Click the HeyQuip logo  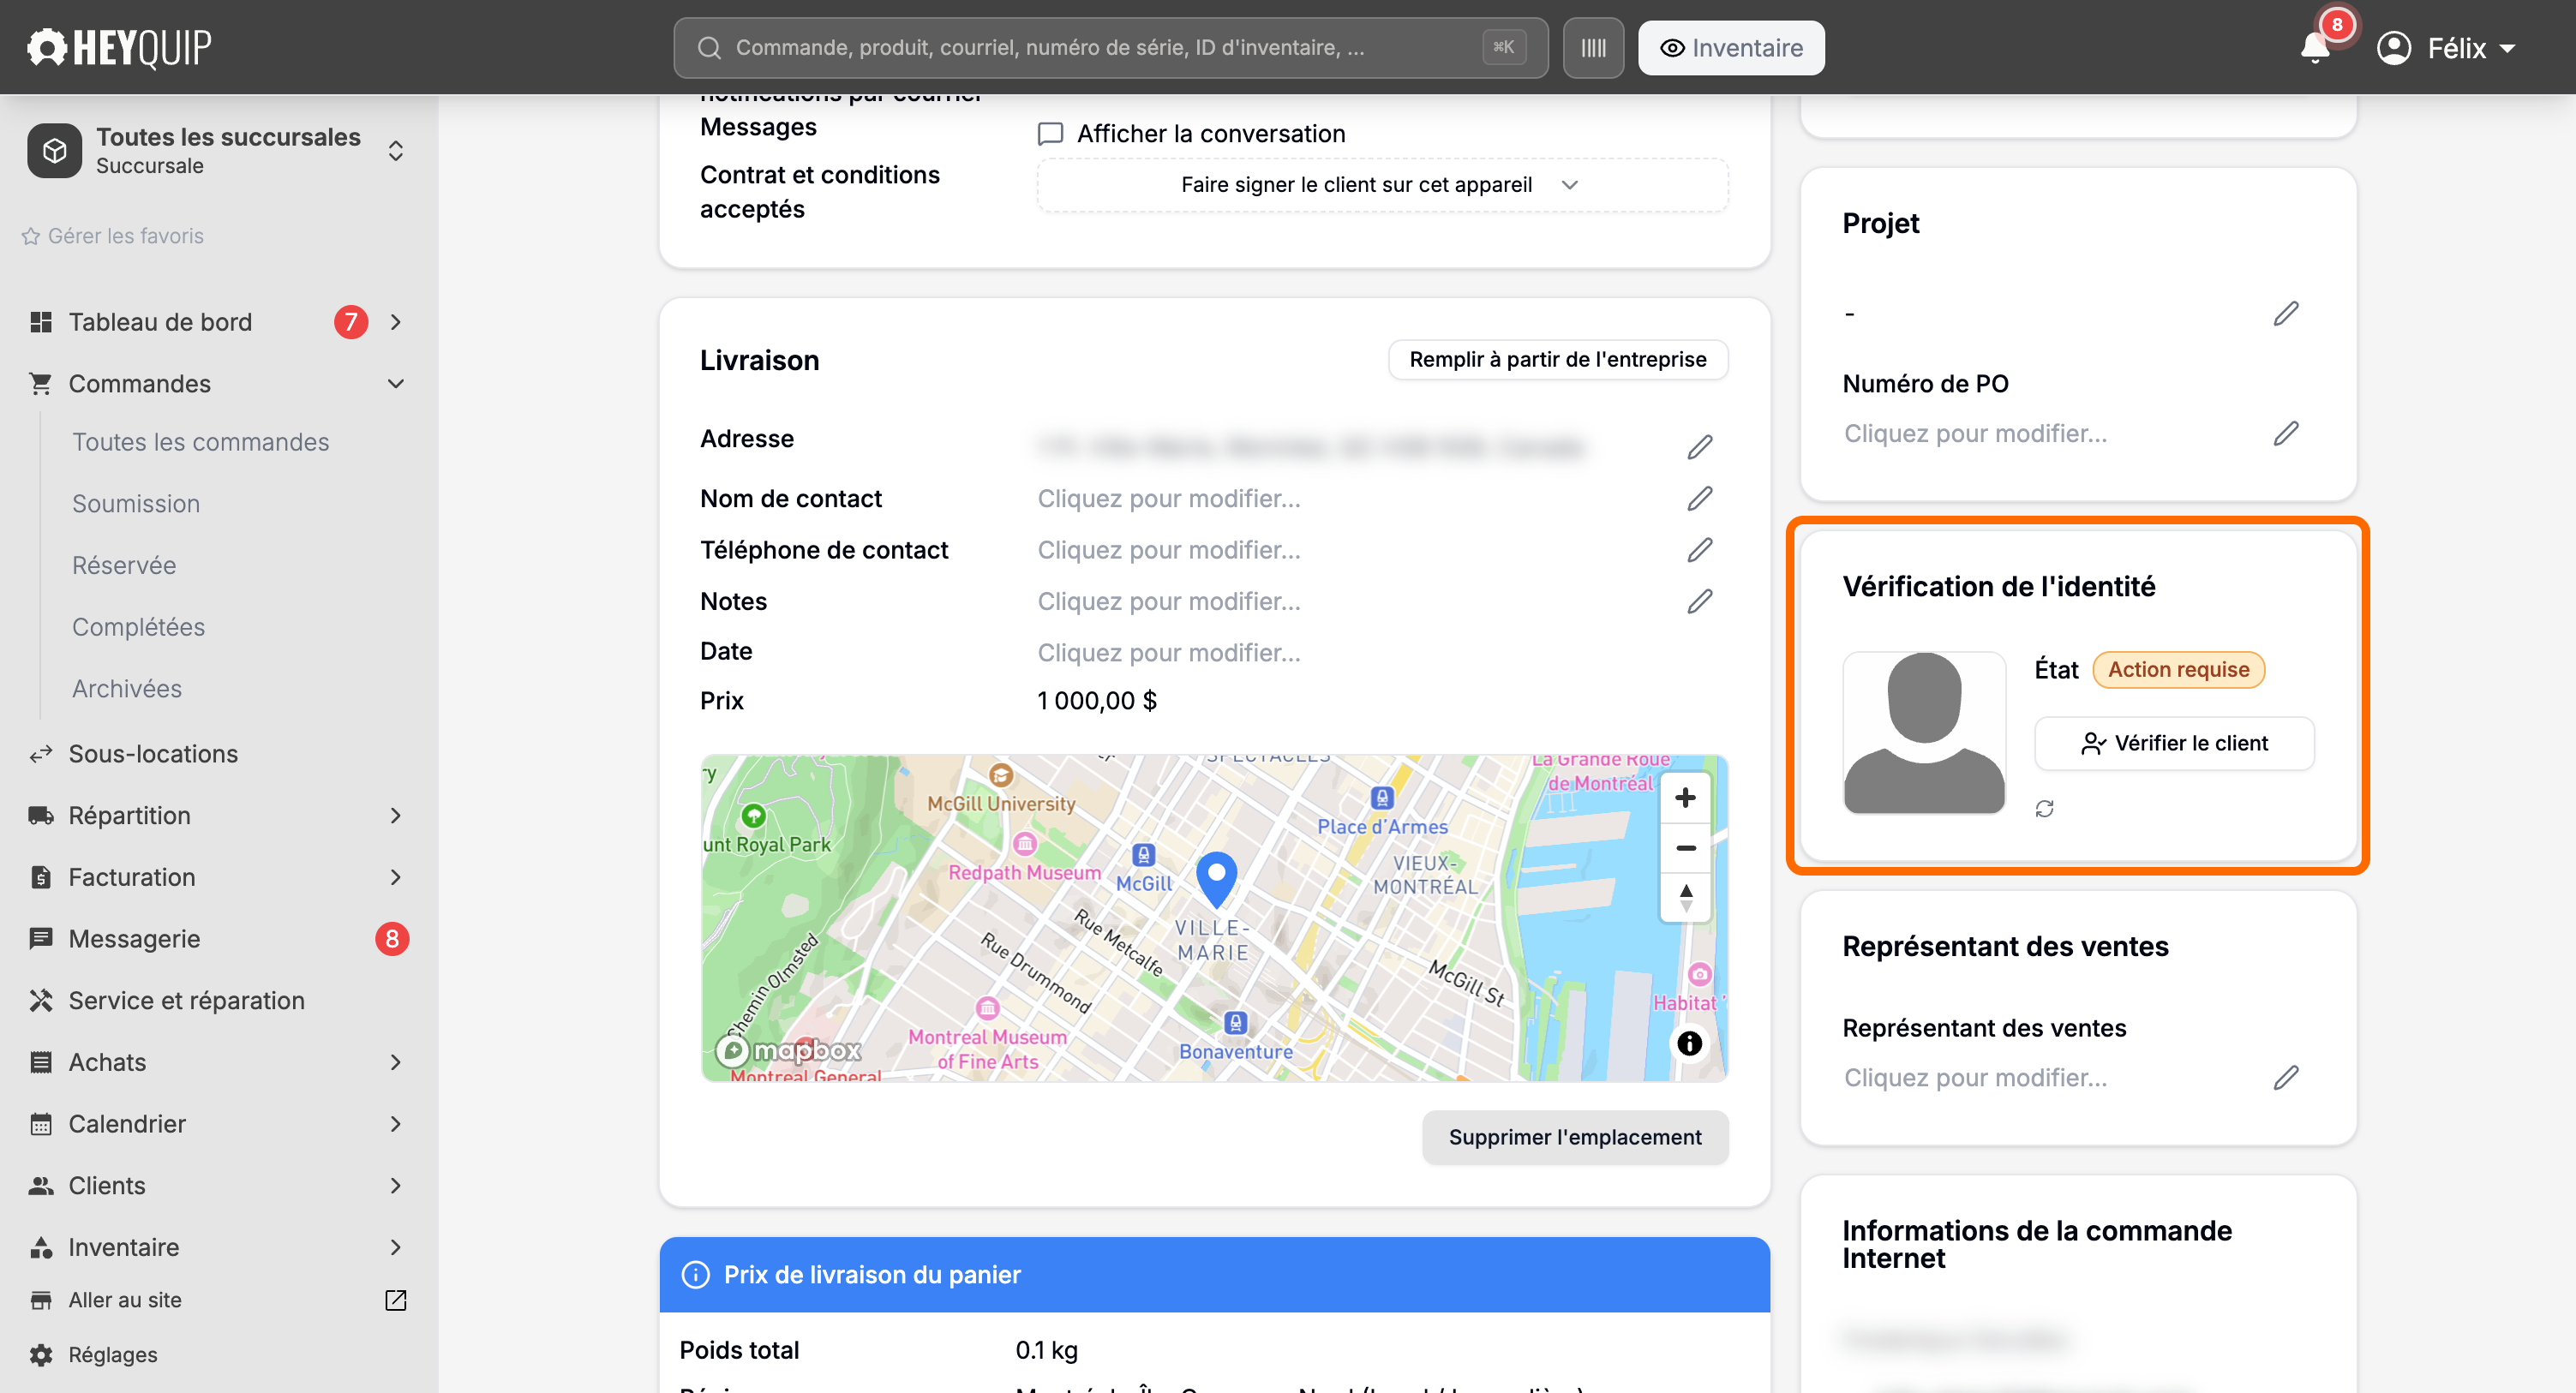click(119, 47)
